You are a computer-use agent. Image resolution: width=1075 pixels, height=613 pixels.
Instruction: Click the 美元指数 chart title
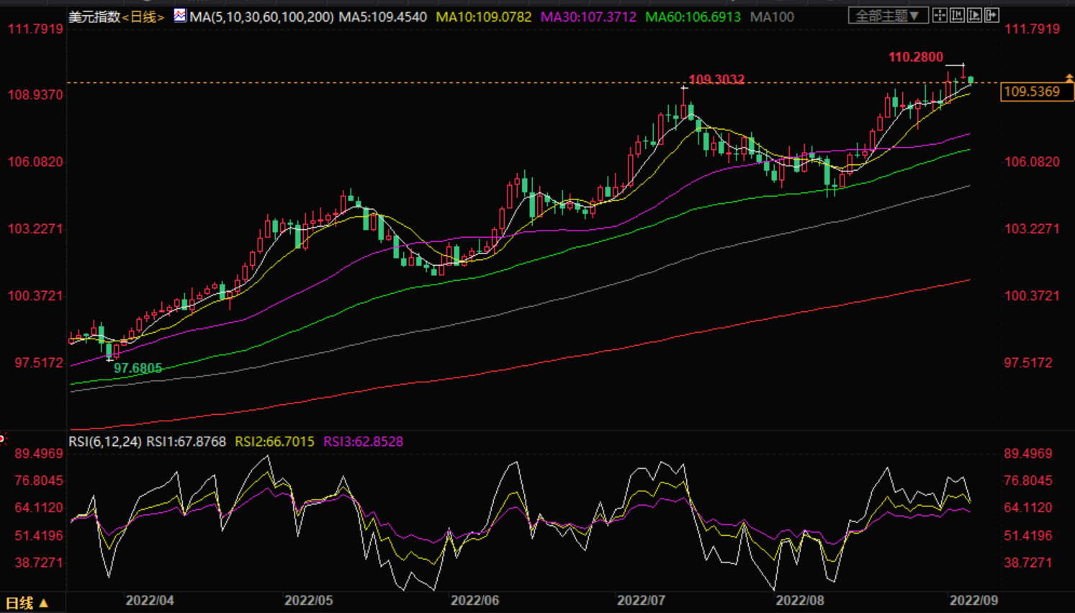coord(94,17)
